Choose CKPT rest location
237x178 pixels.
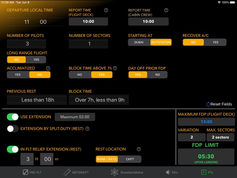point(130,159)
